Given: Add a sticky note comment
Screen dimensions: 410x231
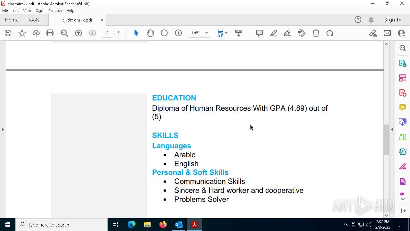Looking at the screenshot, I should (259, 33).
